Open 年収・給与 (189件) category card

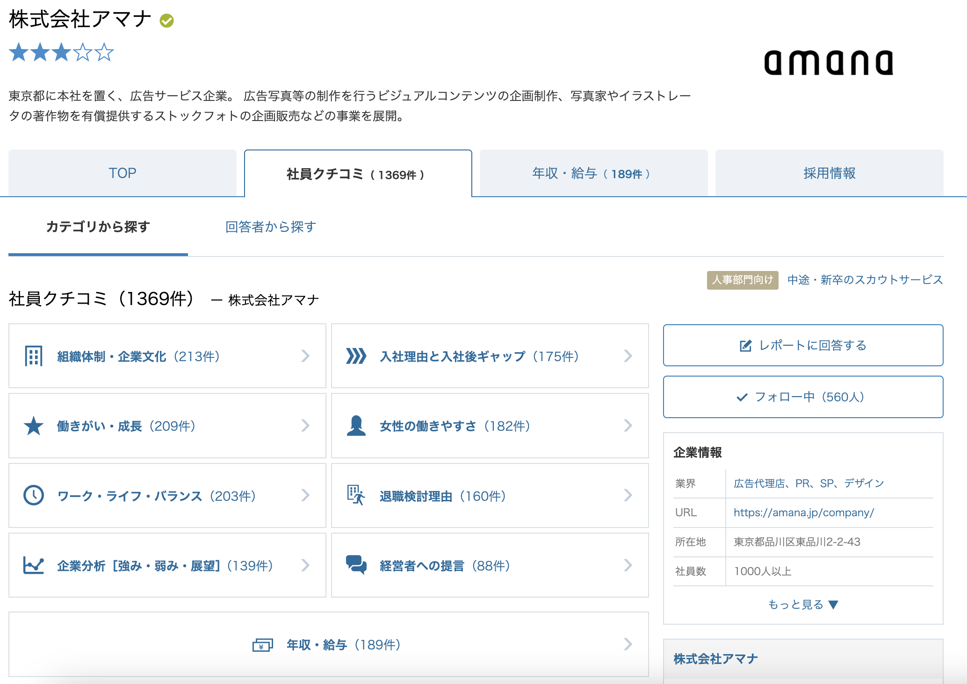pos(329,644)
